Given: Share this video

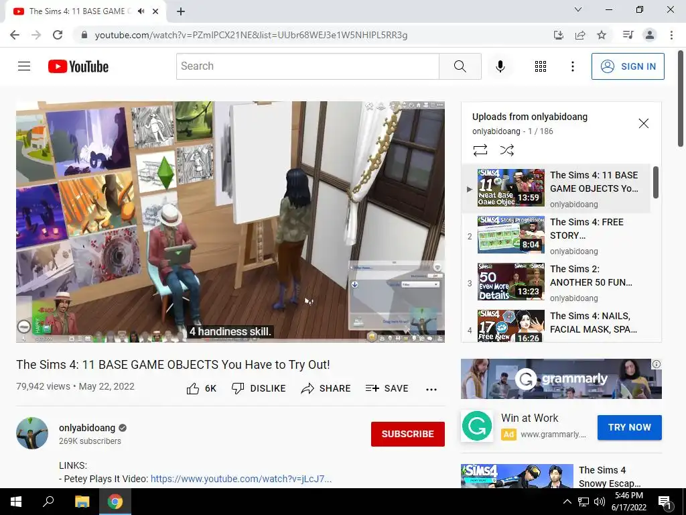Looking at the screenshot, I should [x=326, y=388].
